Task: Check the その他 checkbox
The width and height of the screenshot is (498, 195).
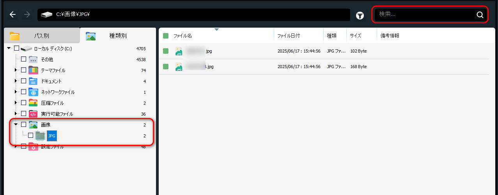Action: (23, 59)
